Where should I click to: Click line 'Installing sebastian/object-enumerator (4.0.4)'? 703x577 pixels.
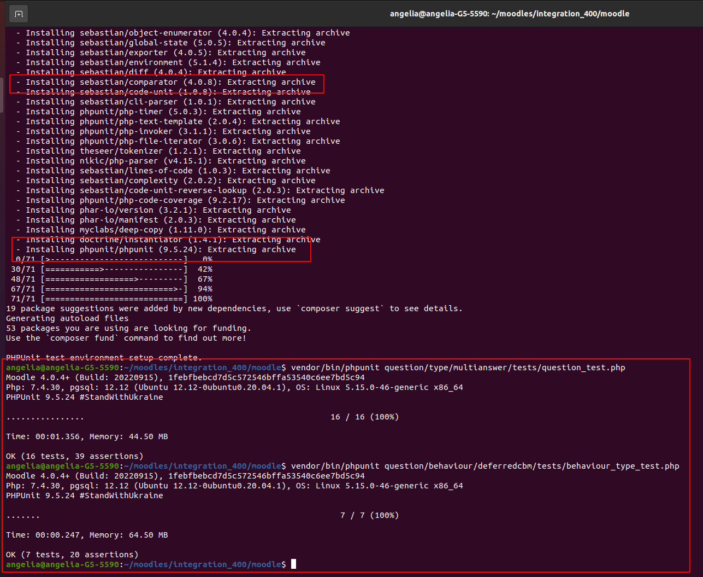click(x=183, y=33)
